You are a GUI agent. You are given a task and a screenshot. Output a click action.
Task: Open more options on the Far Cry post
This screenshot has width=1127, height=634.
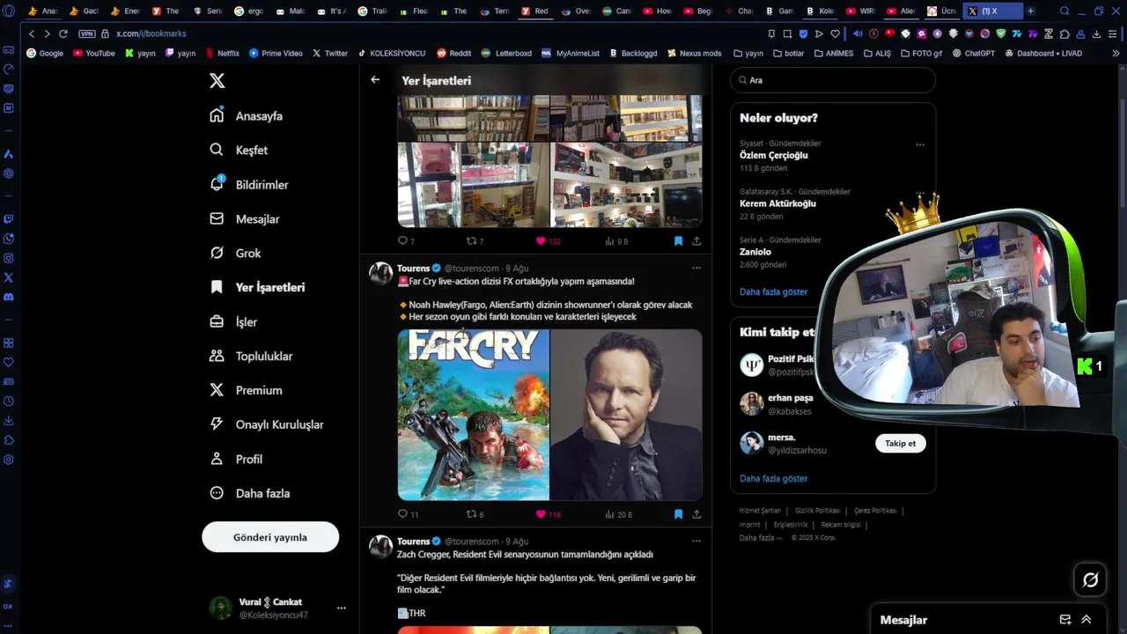[696, 268]
